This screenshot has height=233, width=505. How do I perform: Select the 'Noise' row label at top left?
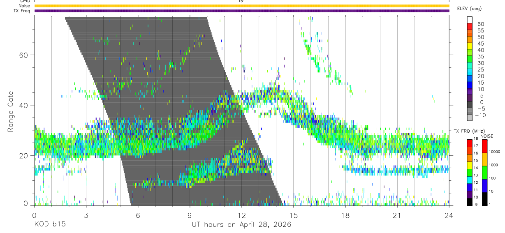click(x=24, y=6)
